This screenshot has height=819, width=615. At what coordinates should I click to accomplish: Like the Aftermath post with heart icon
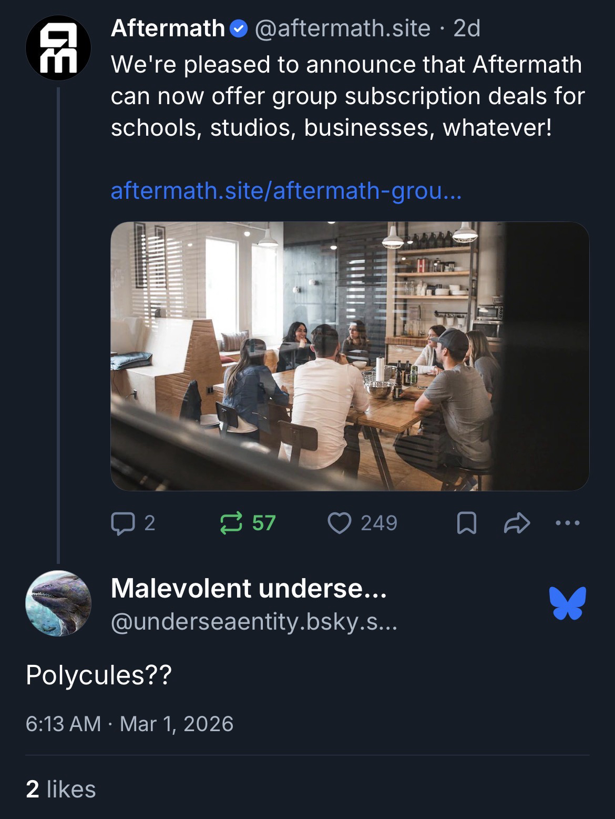point(340,523)
